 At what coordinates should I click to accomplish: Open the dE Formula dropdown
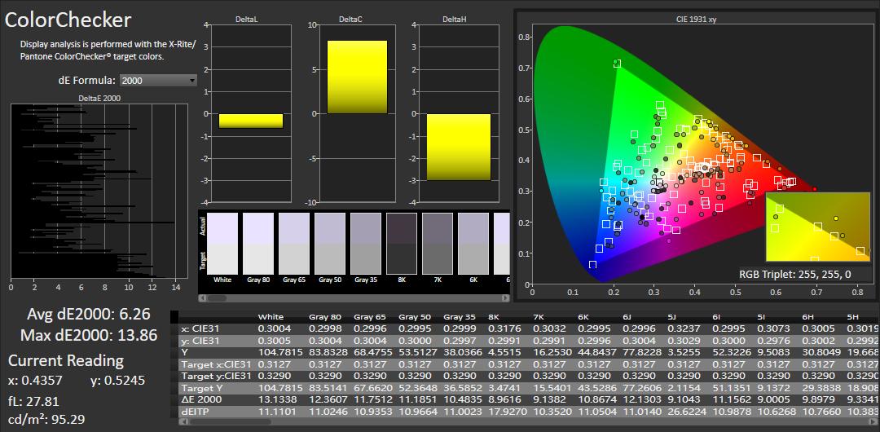pos(158,81)
